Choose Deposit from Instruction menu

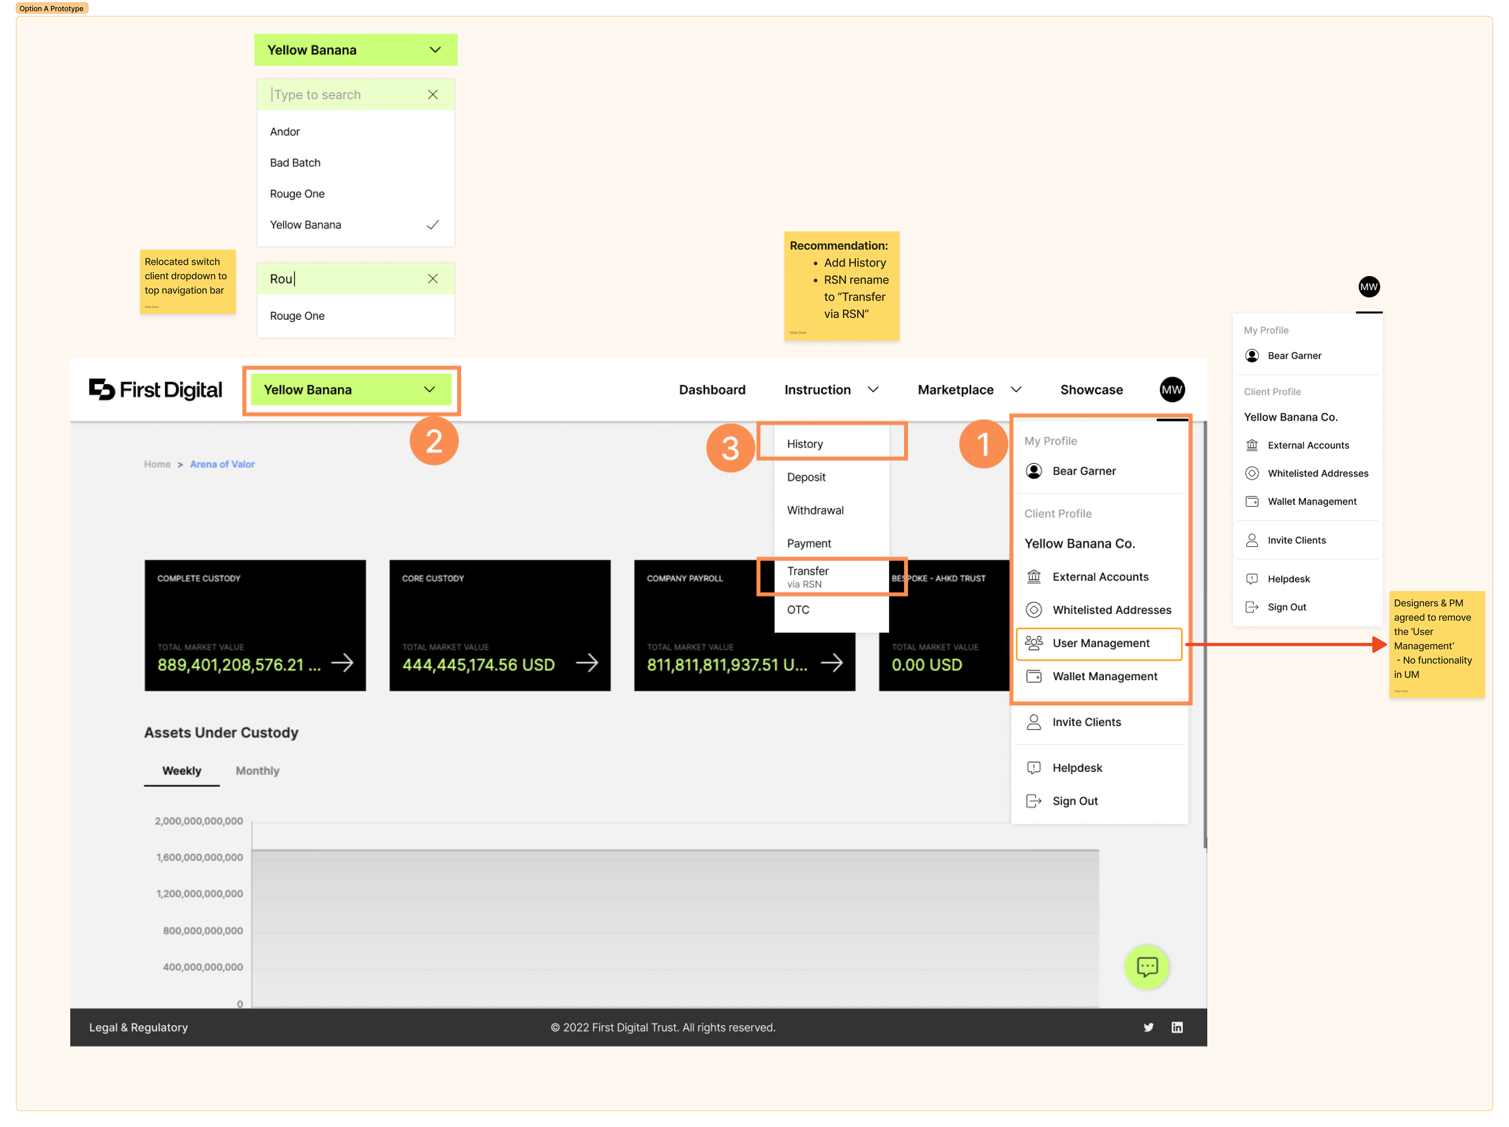[x=831, y=477]
